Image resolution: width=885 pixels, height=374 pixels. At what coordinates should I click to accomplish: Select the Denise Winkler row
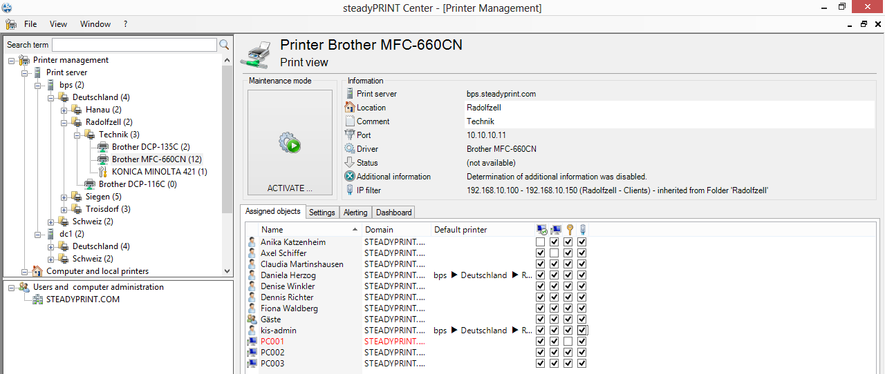coord(288,286)
